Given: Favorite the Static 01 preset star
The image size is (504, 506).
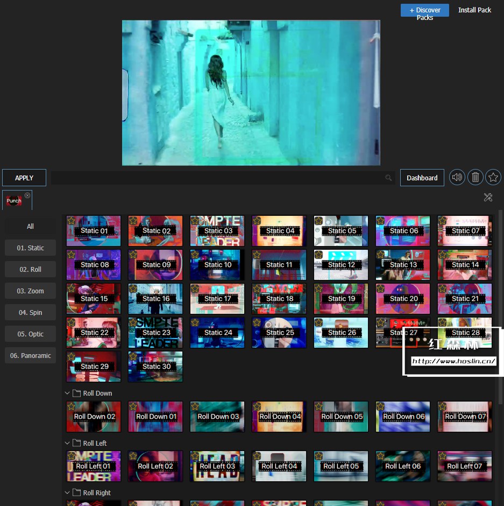Looking at the screenshot, I should [x=71, y=221].
